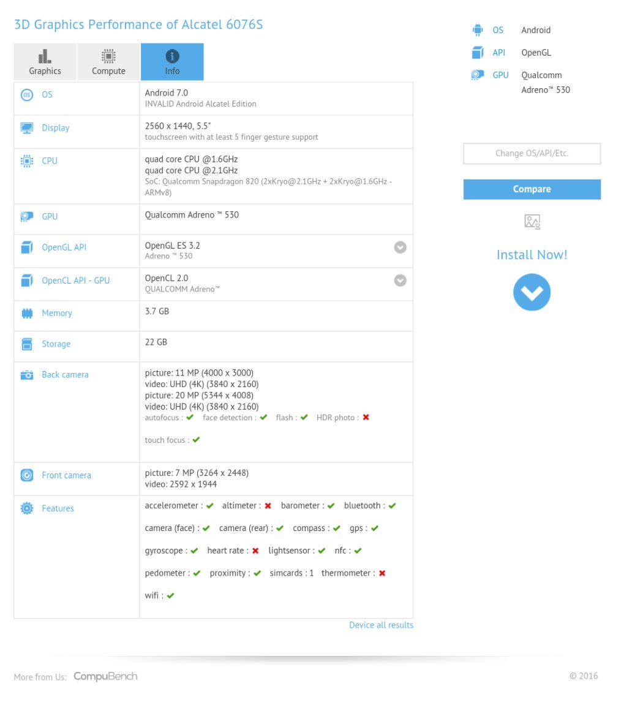
Task: Click the red X next to heart rate
Action: (255, 551)
